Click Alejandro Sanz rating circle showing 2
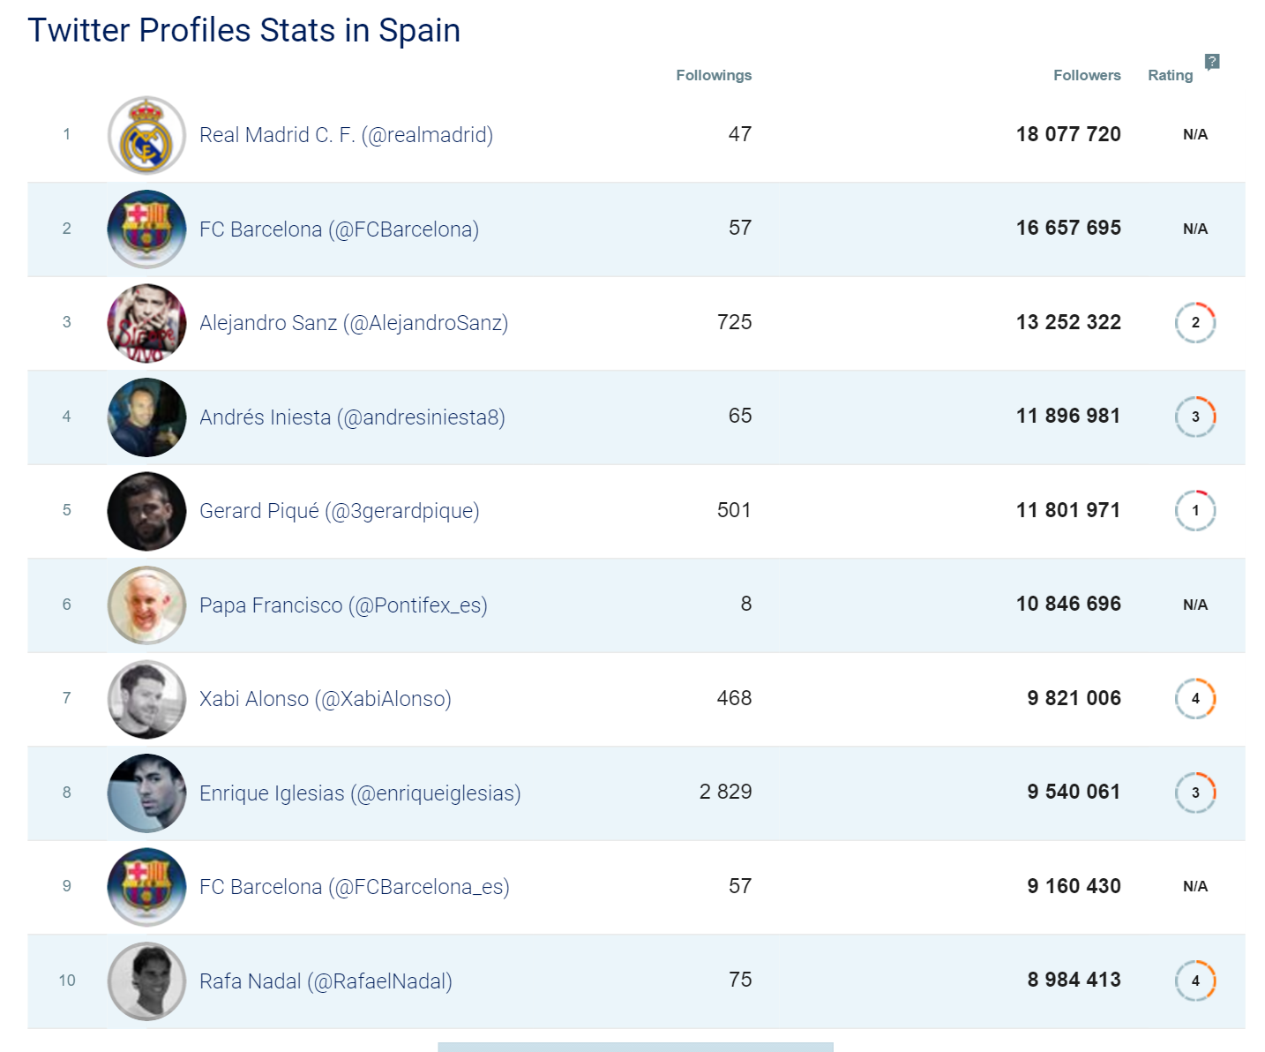This screenshot has height=1052, width=1265. click(1195, 323)
